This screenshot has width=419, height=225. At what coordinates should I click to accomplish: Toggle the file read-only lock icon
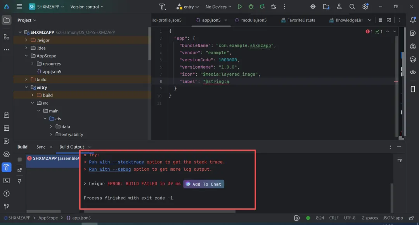[x=412, y=218]
